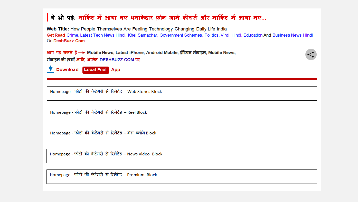Viewport: 358px width, 202px height.
Task: Go to Government Schemes link
Action: (x=181, y=35)
